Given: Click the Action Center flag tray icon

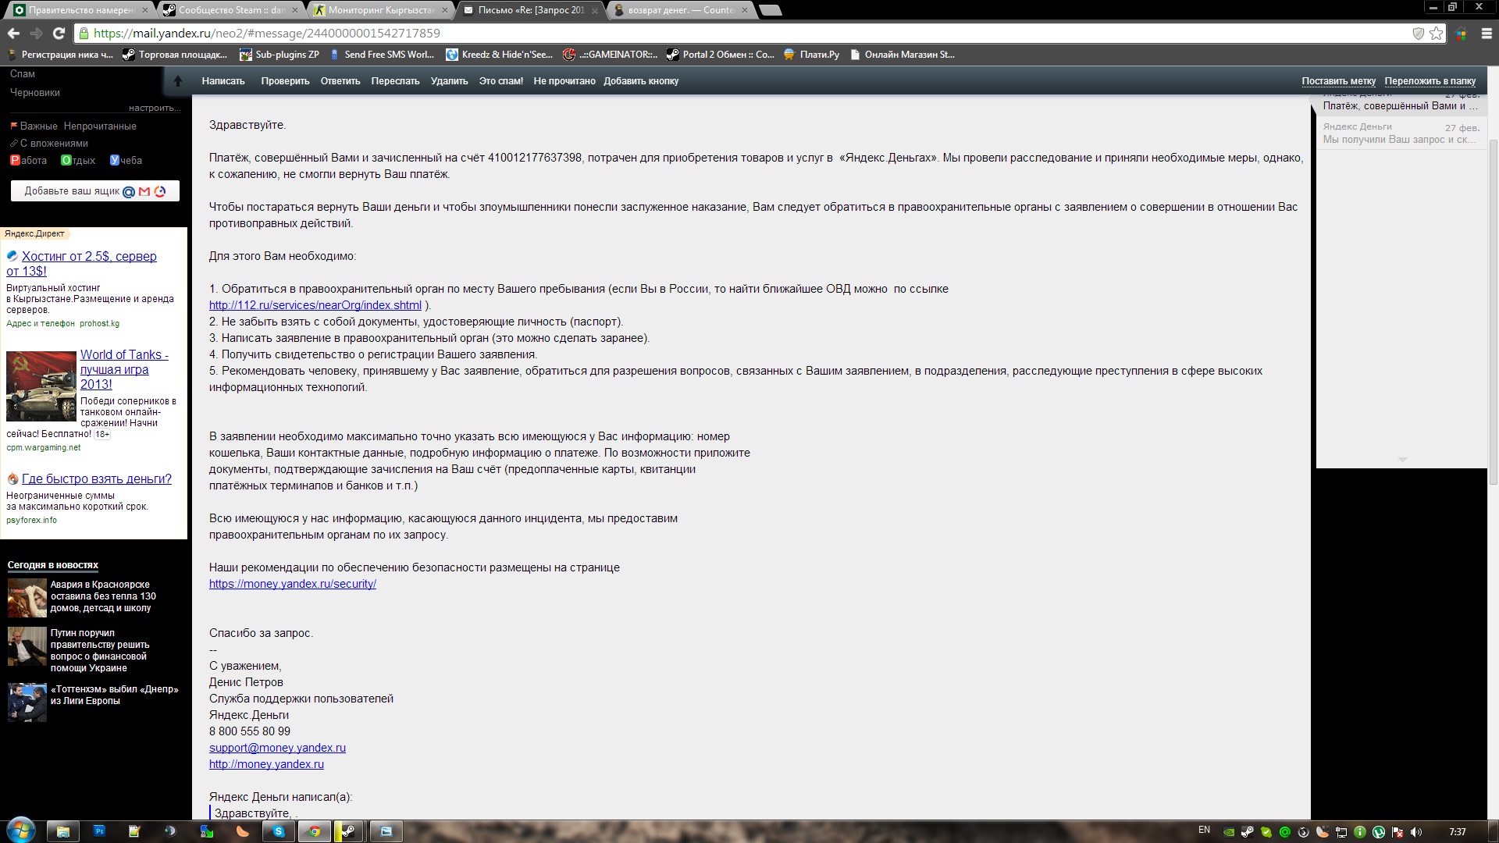Looking at the screenshot, I should point(1398,832).
